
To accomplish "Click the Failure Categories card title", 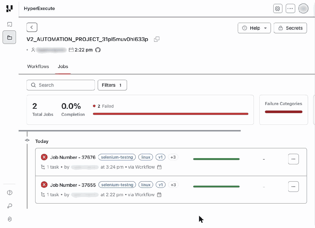I will coord(283,104).
